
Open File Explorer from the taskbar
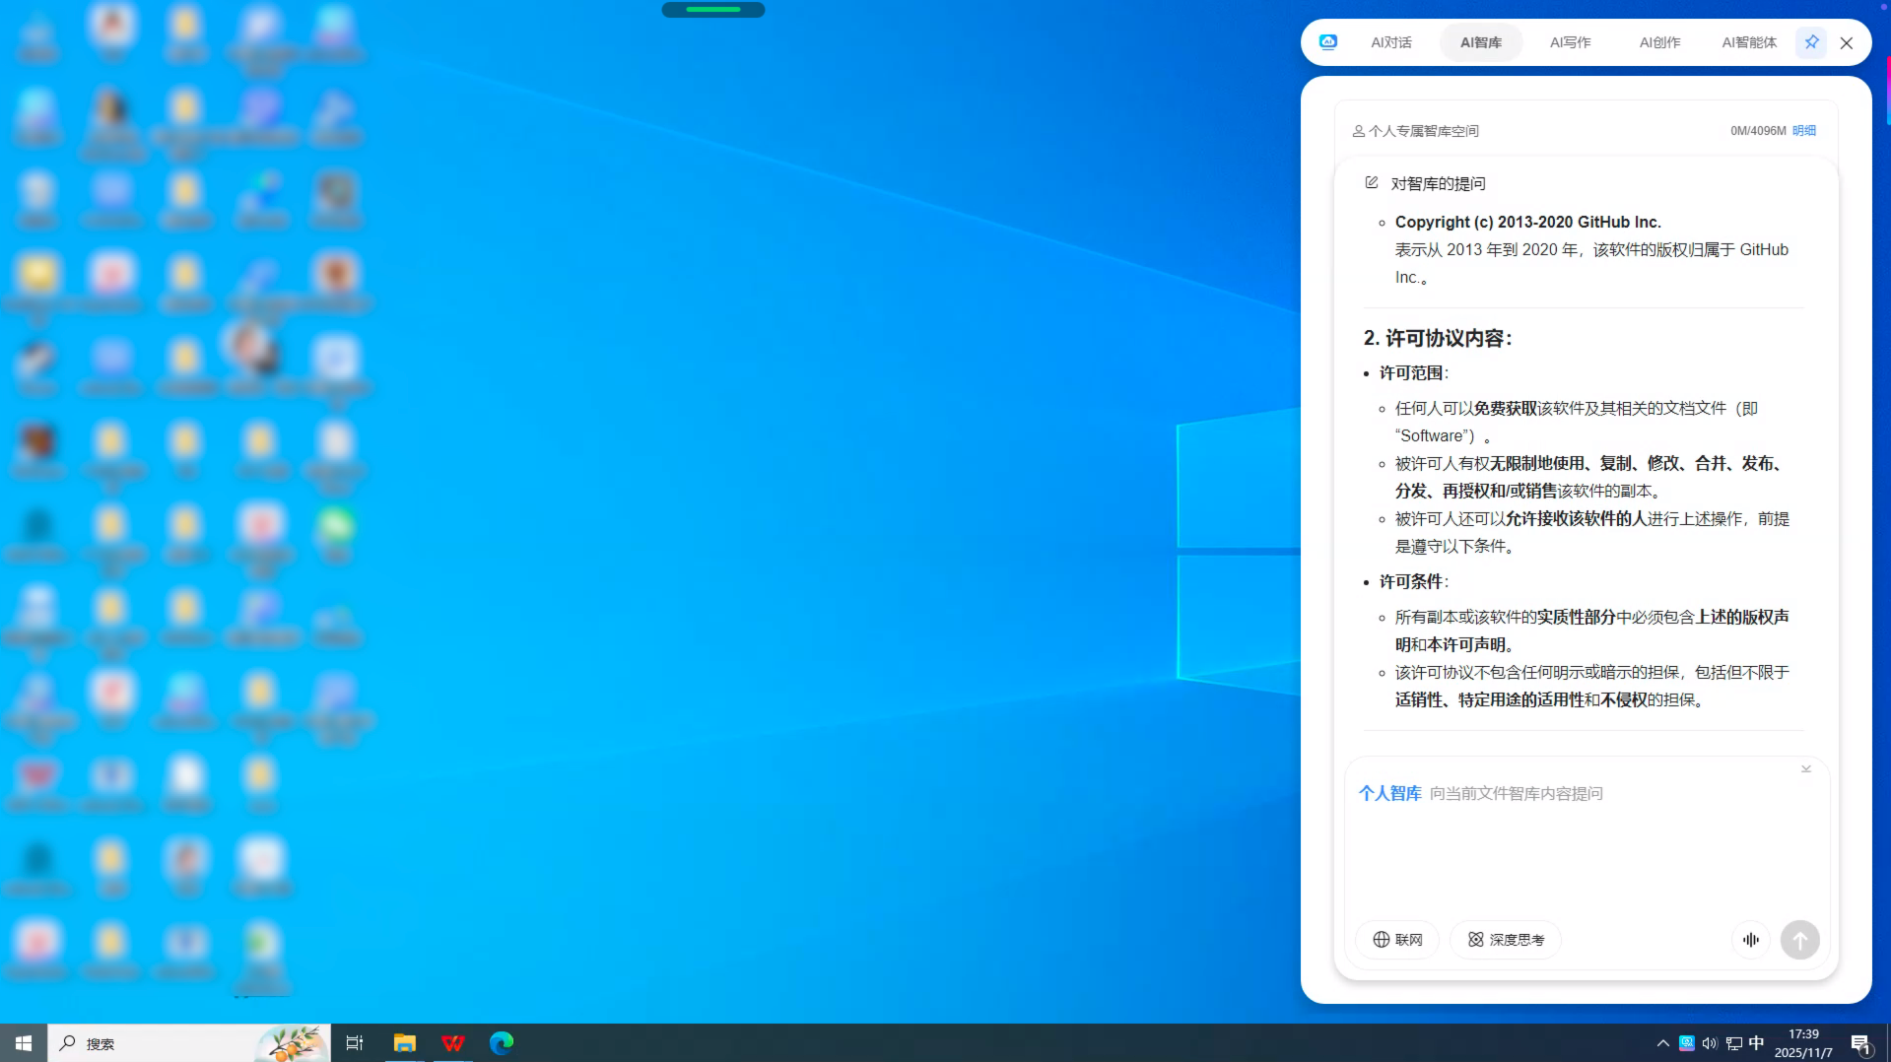point(404,1043)
